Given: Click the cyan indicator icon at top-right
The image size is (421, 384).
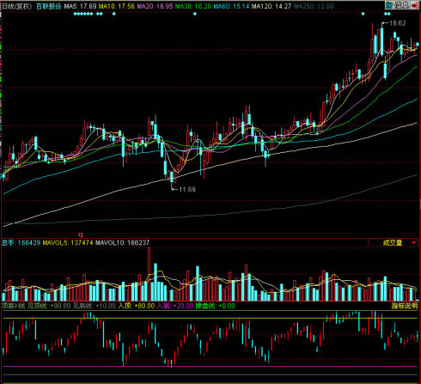Looking at the screenshot, I should 388,5.
